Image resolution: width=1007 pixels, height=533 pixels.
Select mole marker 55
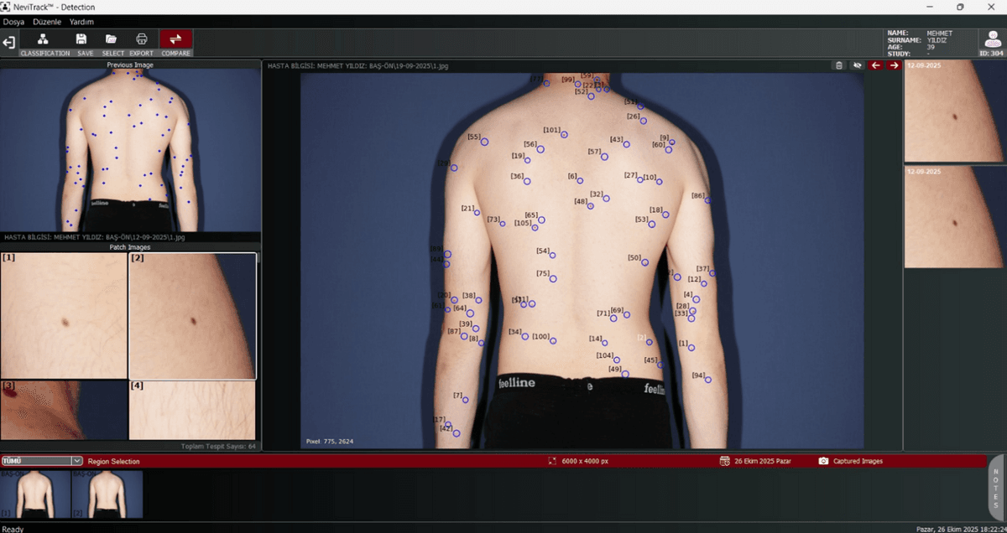[484, 142]
